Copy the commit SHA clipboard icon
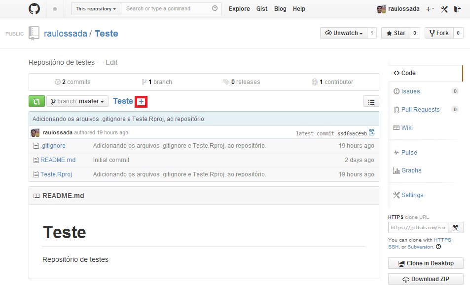 (372, 132)
